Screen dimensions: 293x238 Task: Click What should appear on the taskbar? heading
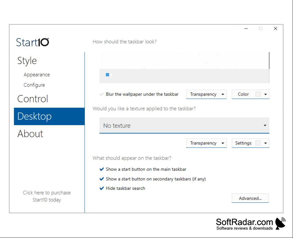[x=132, y=158]
